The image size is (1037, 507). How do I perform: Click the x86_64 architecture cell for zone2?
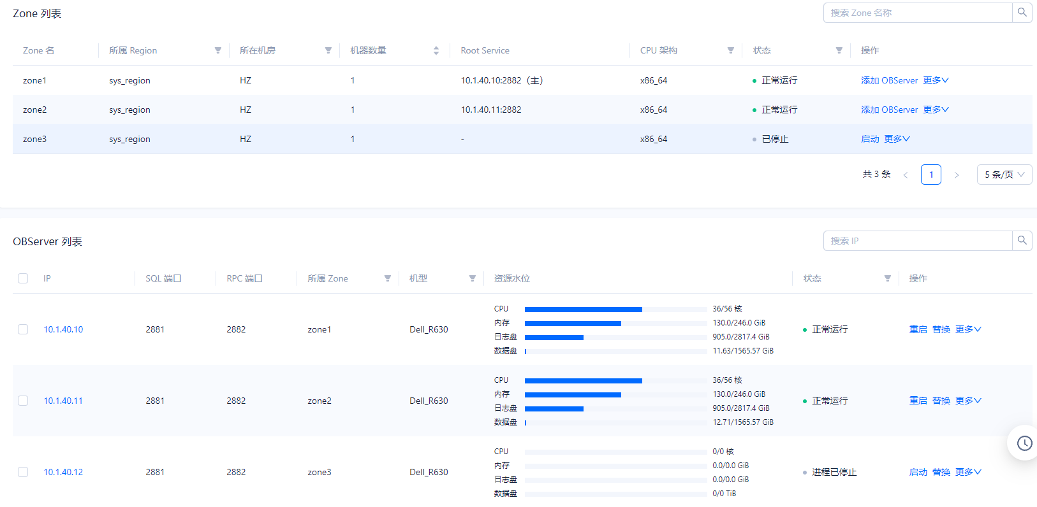coord(654,110)
